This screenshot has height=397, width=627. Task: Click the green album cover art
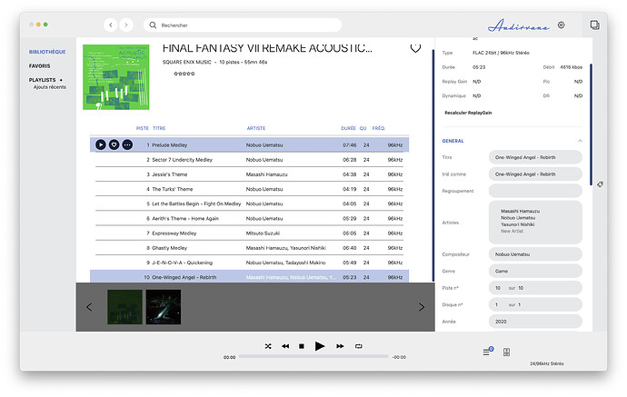(x=116, y=77)
